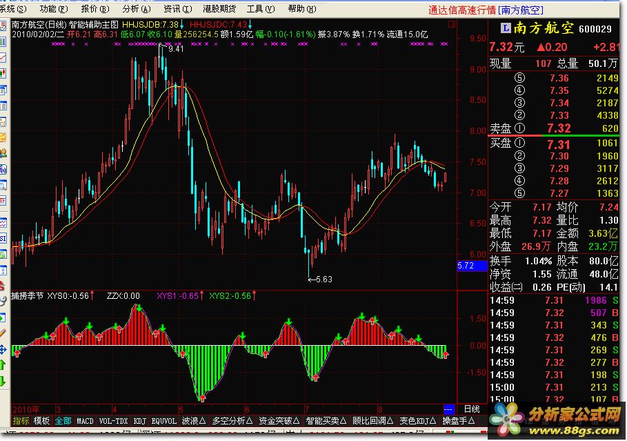Viewport: 627px width, 441px height.
Task: Click the 15:00 tick row with volume 213
Action: coord(554,387)
